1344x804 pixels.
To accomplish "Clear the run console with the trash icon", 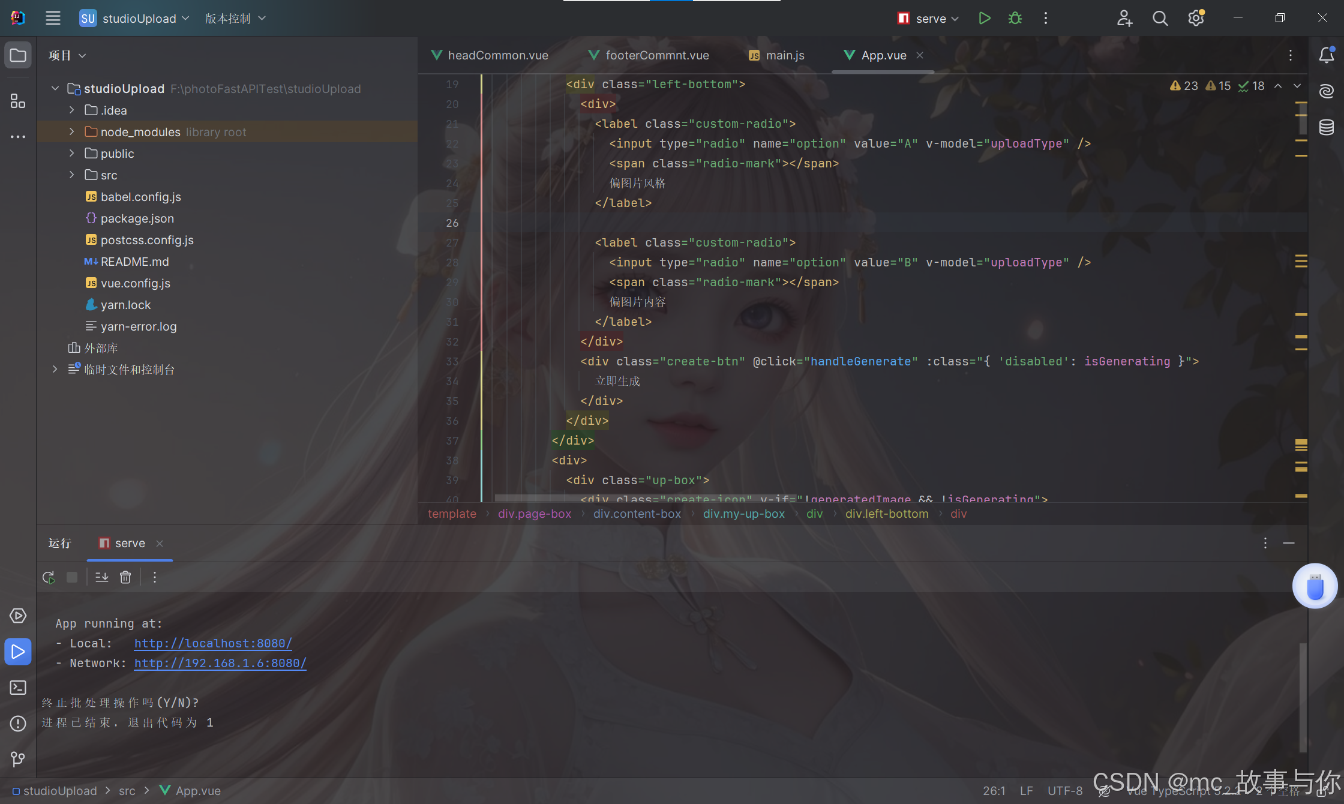I will pos(125,577).
